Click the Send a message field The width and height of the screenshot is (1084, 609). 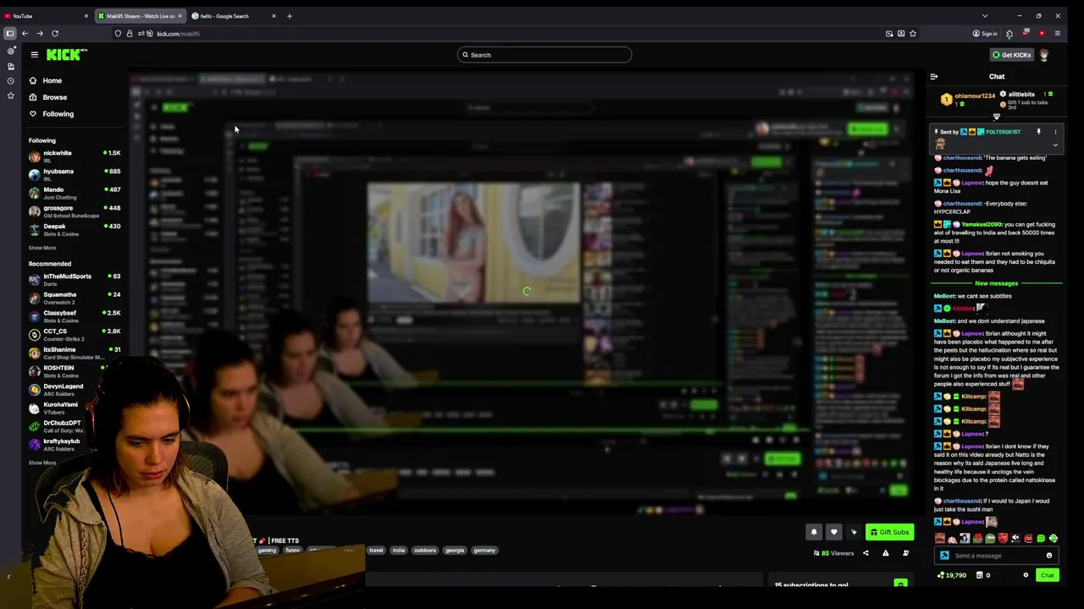pyautogui.click(x=997, y=556)
